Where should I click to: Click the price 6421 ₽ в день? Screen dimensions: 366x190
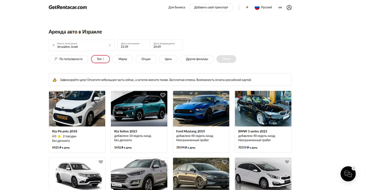[x=61, y=147]
